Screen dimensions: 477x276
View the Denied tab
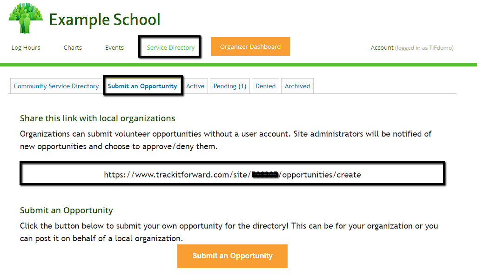(265, 86)
